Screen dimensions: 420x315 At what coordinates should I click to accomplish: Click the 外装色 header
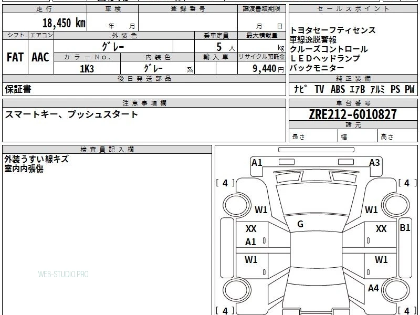(124, 35)
